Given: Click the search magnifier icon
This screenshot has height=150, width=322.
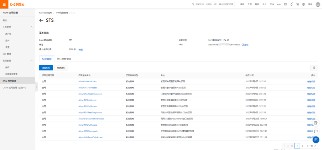Looking at the screenshot, I should point(193,4).
